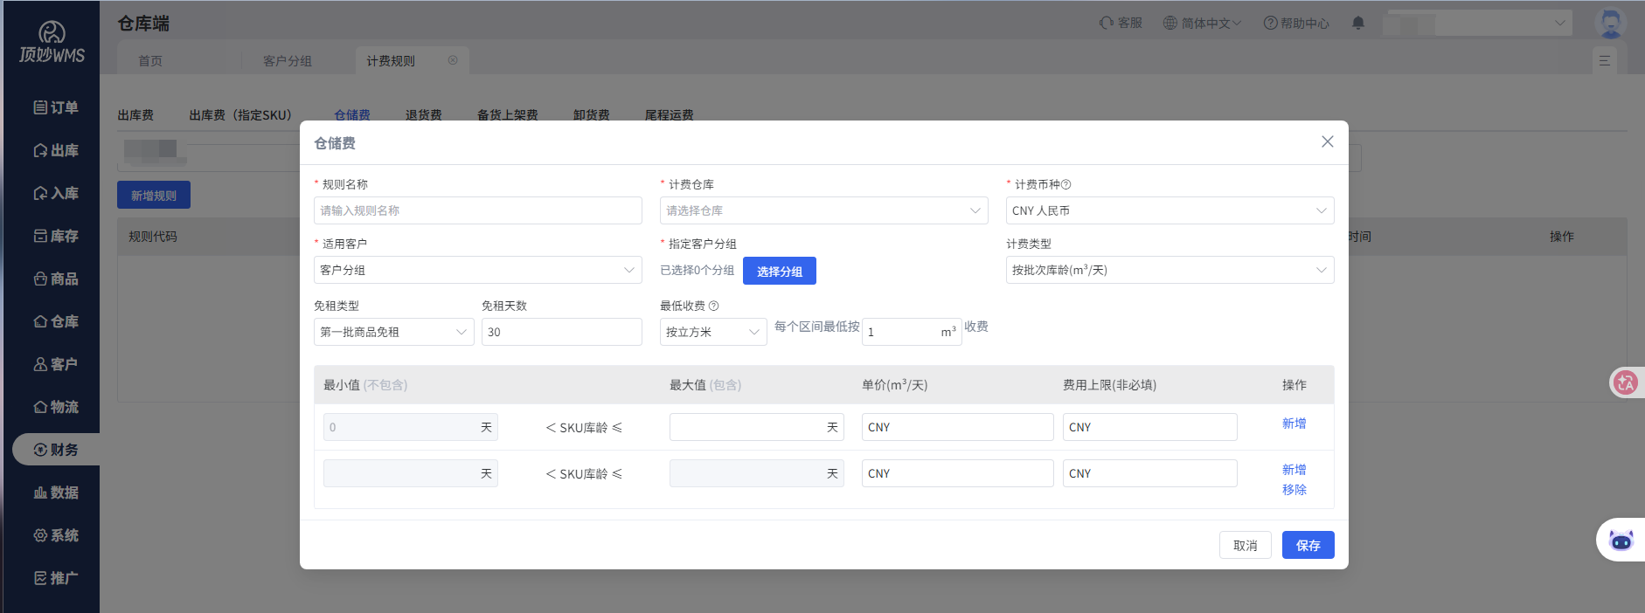
Task: Open the 库存 sidebar menu
Action: coord(56,236)
